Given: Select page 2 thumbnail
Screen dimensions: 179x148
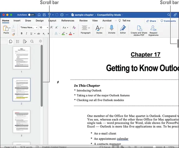Looking at the screenshot, I should pyautogui.click(x=22, y=90).
